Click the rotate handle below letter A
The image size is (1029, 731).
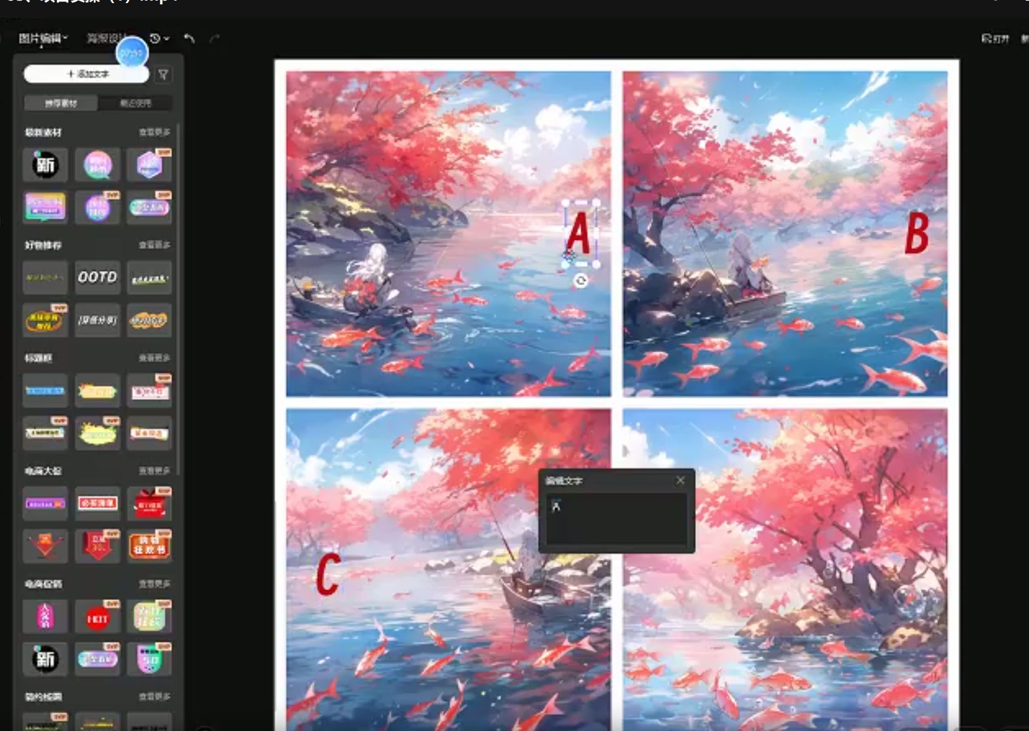pyautogui.click(x=581, y=281)
